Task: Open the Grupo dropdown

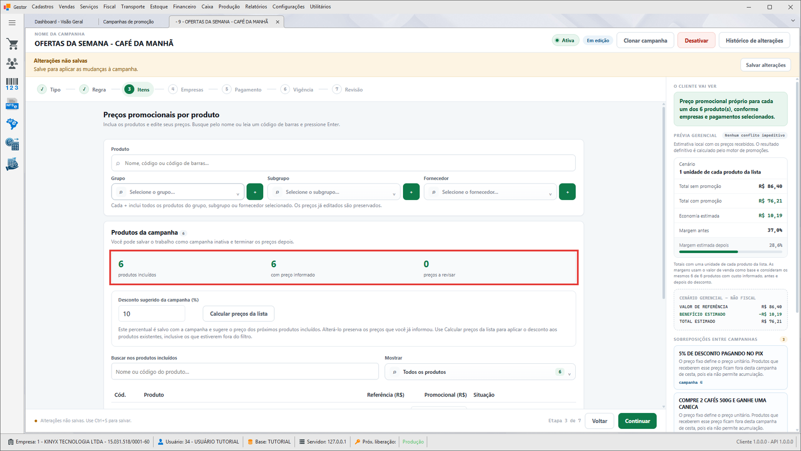Action: (x=178, y=192)
